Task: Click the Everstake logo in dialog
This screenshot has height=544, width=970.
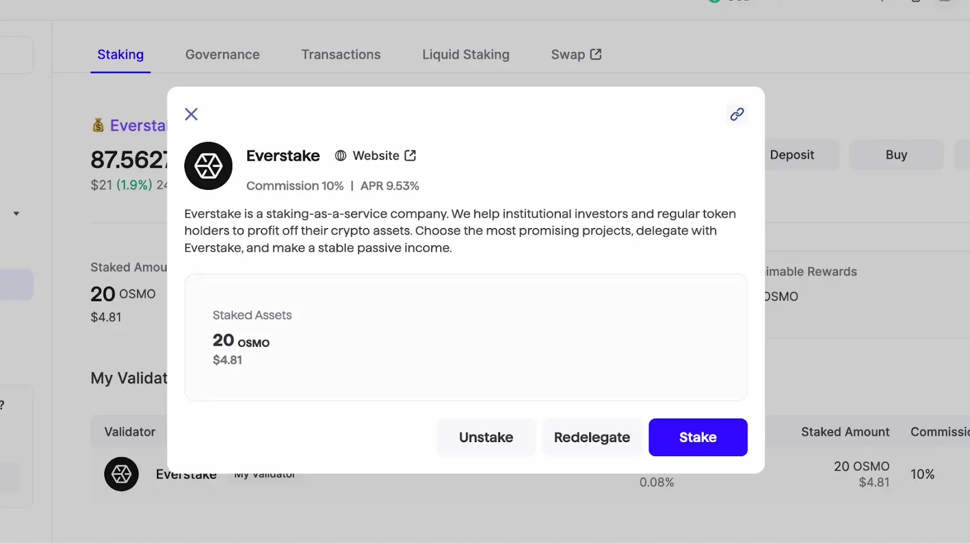Action: click(x=209, y=166)
